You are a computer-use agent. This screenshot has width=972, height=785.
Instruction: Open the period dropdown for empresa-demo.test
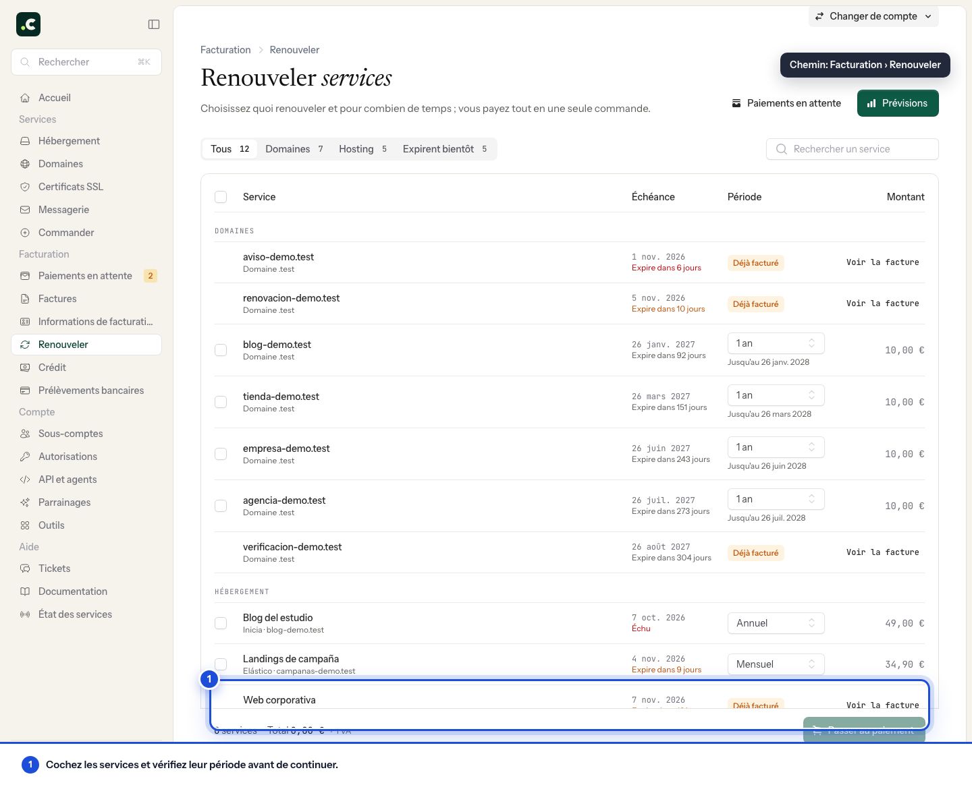pyautogui.click(x=776, y=447)
